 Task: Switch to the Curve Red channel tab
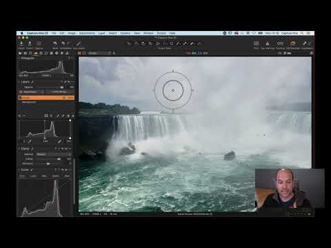[44, 176]
